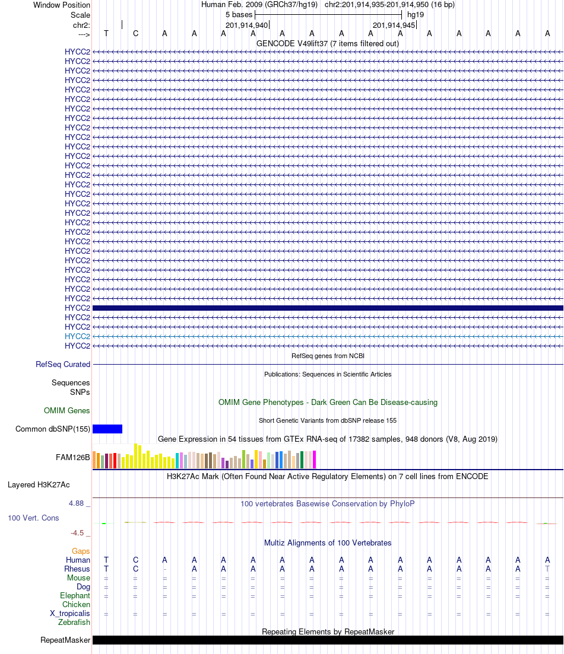
Task: Click the 'hg19' label next to scale bar
Action: (416, 15)
